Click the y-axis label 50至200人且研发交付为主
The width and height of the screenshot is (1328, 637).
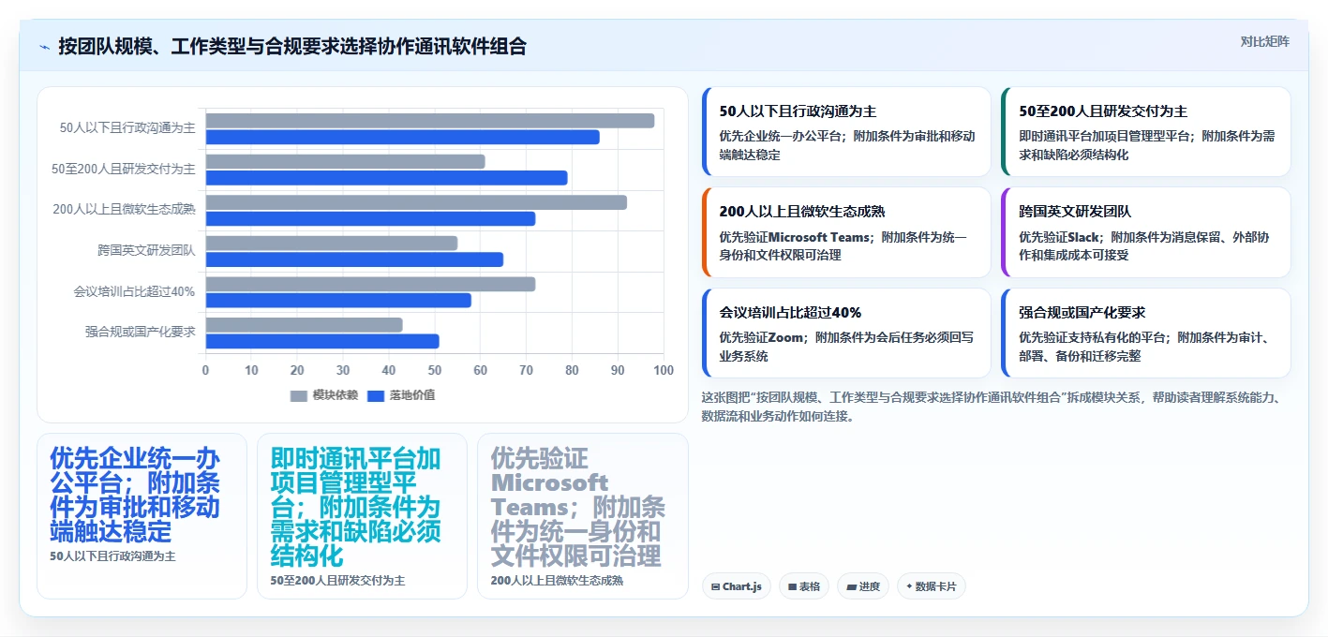[x=123, y=169]
